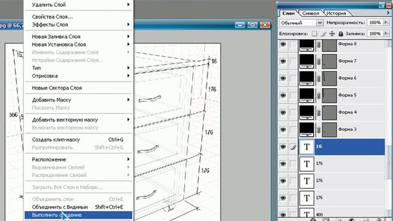Hide the Форма 7 layer
Viewport: 393px width, 221px height.
point(283,61)
